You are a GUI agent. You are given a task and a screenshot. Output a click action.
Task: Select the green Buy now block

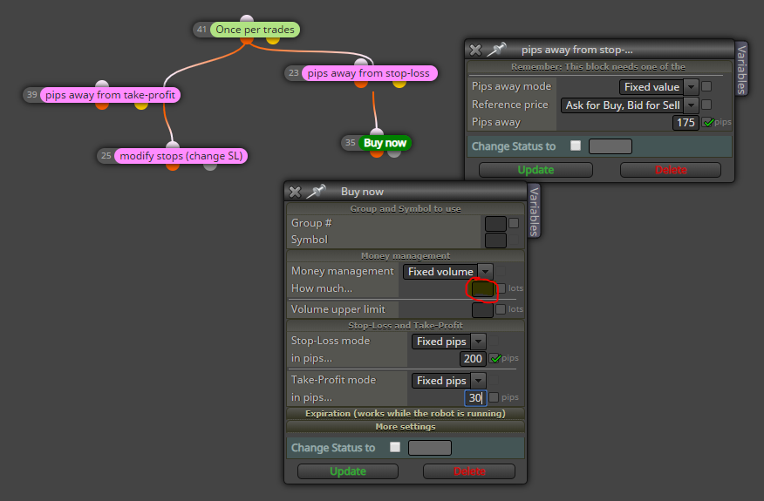click(385, 143)
